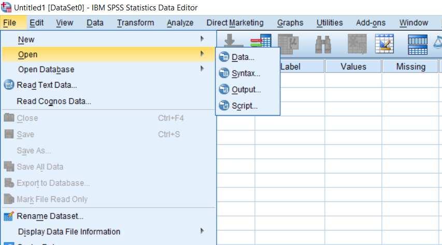The height and width of the screenshot is (245, 442).
Task: Open the Utilities menu
Action: [x=330, y=23]
